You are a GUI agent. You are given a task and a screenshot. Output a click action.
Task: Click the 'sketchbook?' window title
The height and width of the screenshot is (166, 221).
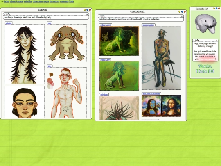pos(202,9)
